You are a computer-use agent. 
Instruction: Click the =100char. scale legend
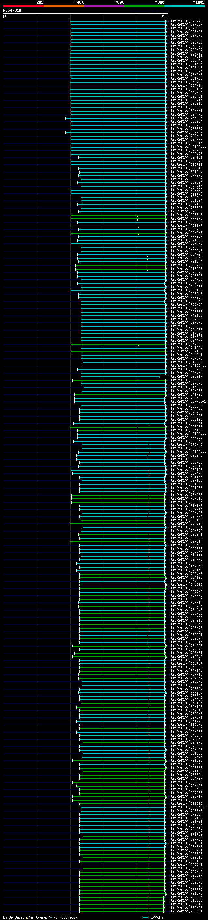pyautogui.click(x=154, y=917)
